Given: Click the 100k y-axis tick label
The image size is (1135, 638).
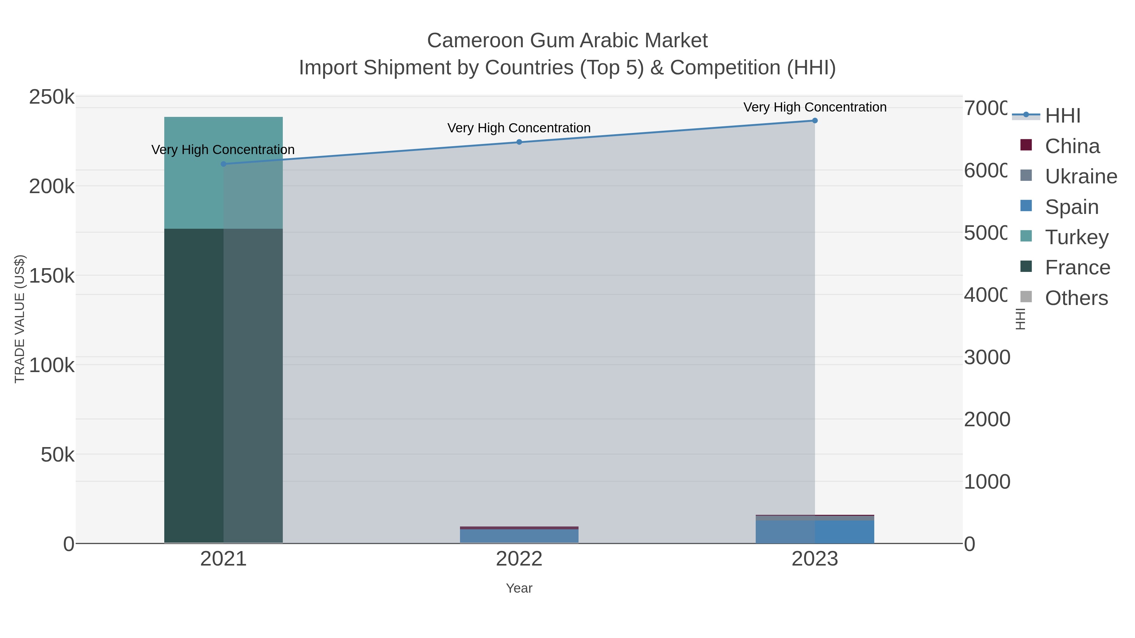Looking at the screenshot, I should coord(52,365).
